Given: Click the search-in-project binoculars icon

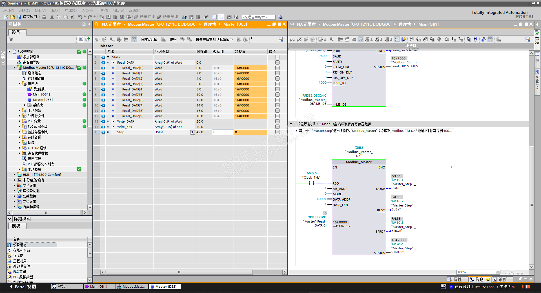Looking at the screenshot, I should (x=280, y=17).
